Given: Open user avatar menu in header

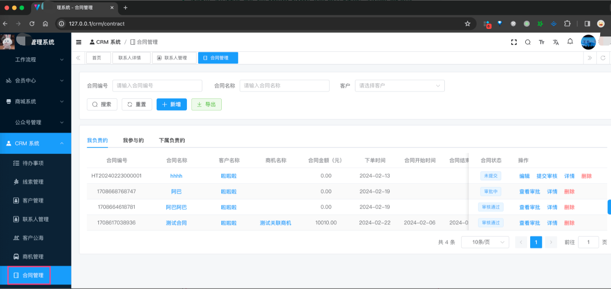Looking at the screenshot, I should pos(588,42).
